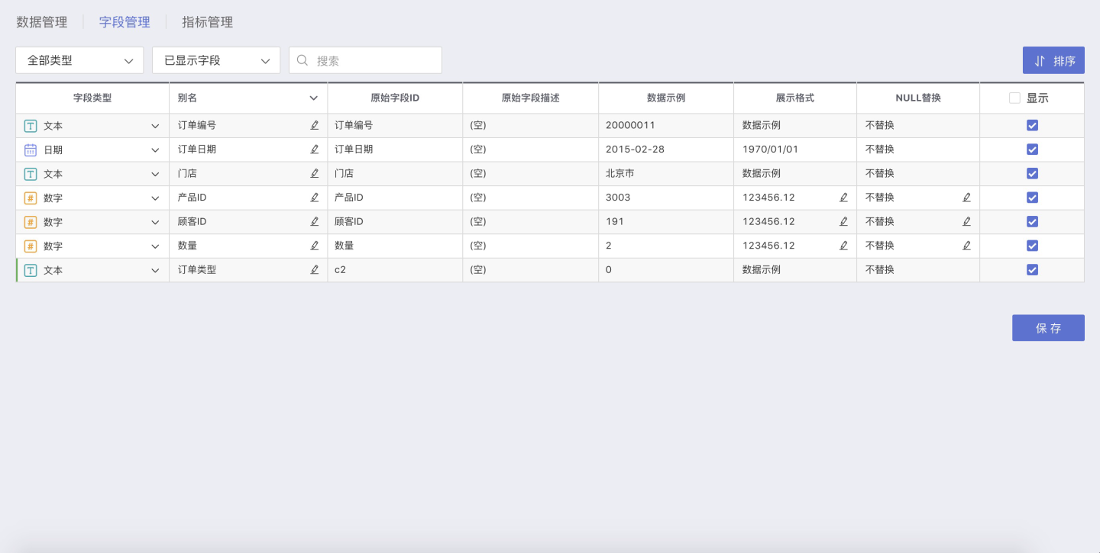1100x553 pixels.
Task: Edit display format for 产品ID row
Action: [843, 198]
